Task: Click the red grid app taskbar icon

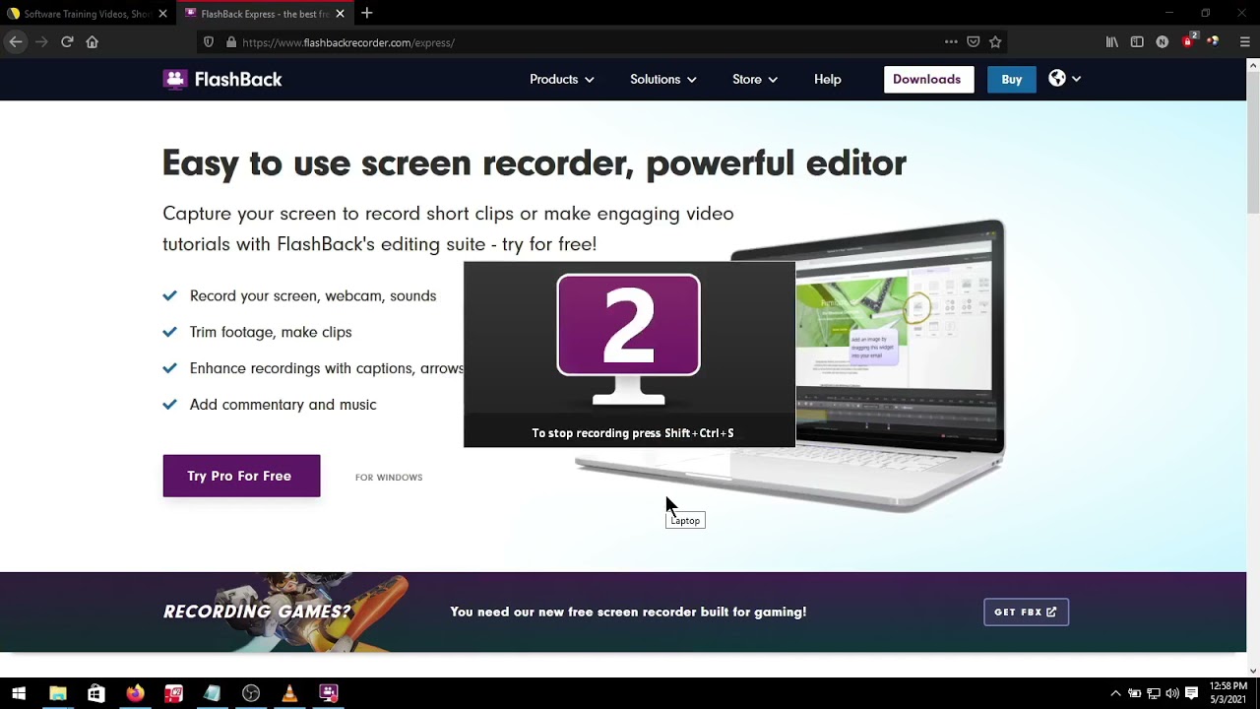Action: (173, 693)
